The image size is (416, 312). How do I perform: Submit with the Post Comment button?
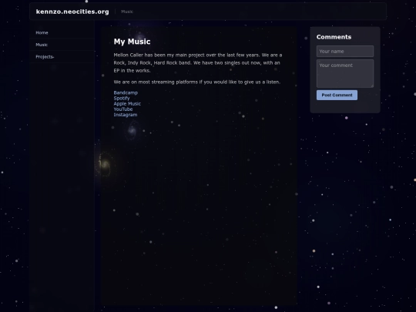(337, 95)
